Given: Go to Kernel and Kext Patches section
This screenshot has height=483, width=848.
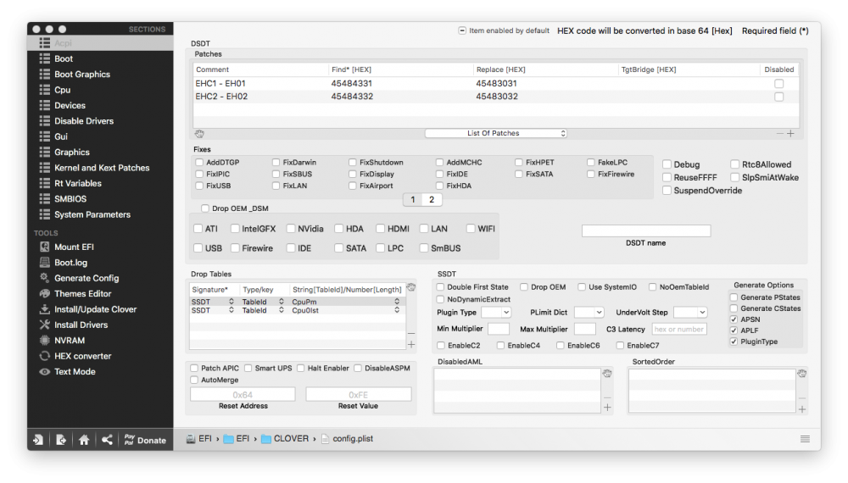Looking at the screenshot, I should 101,168.
